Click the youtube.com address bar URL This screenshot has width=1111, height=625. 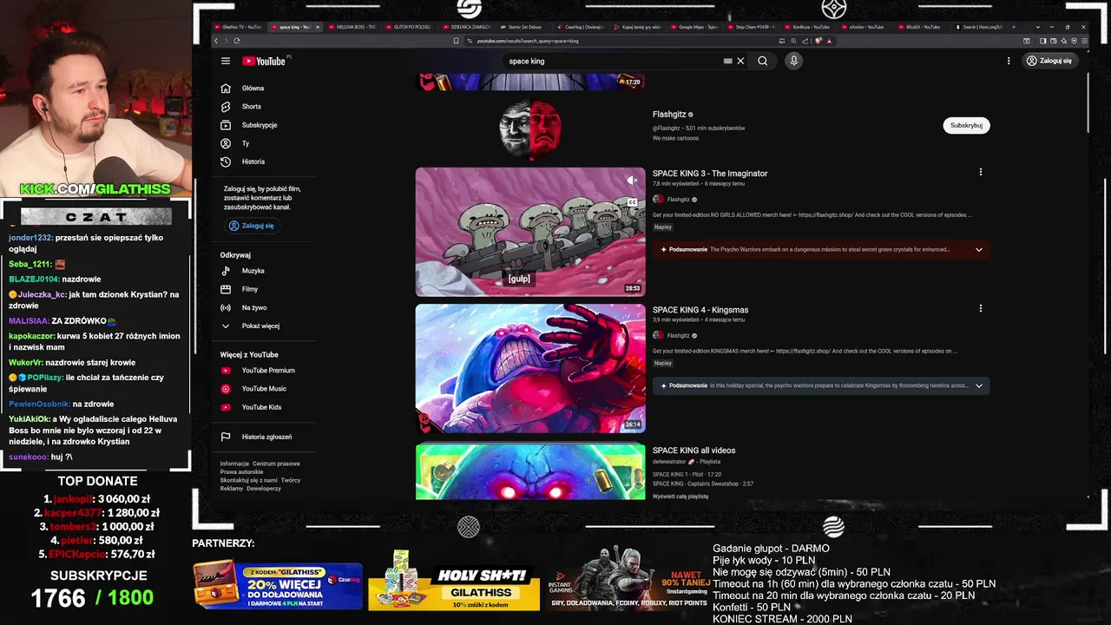pos(527,41)
